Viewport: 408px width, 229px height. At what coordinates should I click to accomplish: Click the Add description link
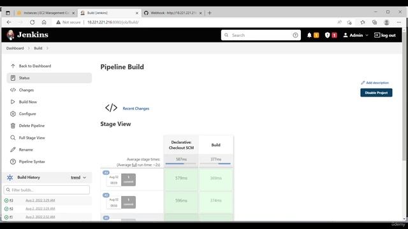pos(375,83)
